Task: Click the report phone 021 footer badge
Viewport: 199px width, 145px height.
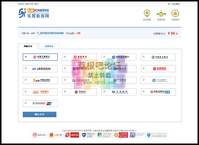Action: [157, 135]
